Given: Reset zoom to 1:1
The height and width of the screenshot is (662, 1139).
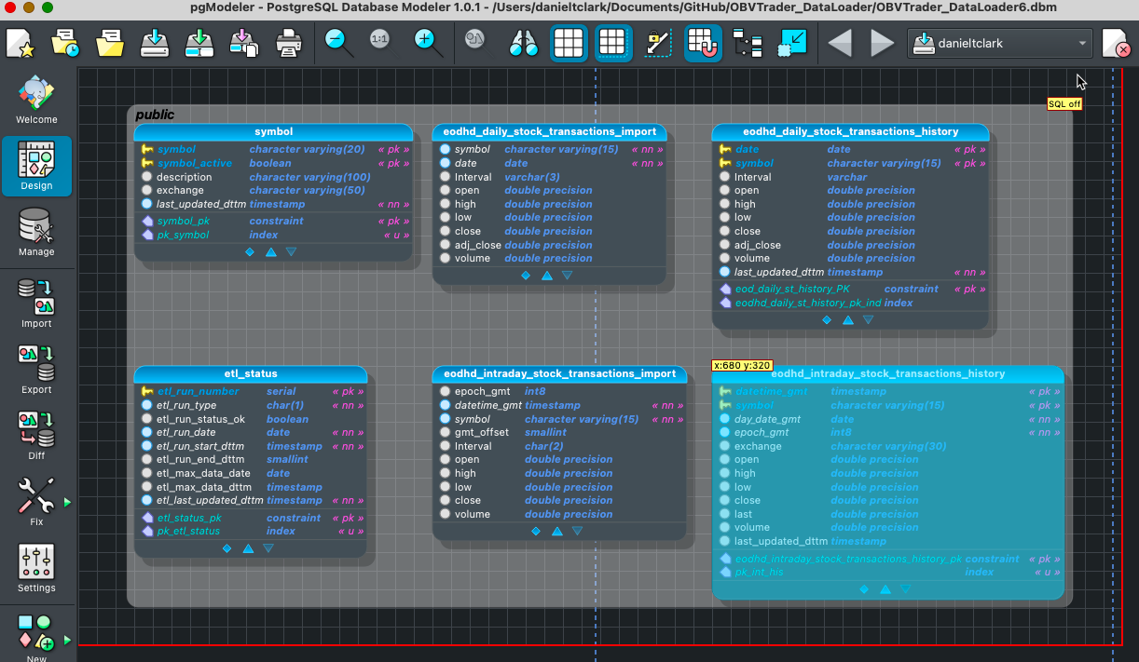Looking at the screenshot, I should (x=379, y=40).
